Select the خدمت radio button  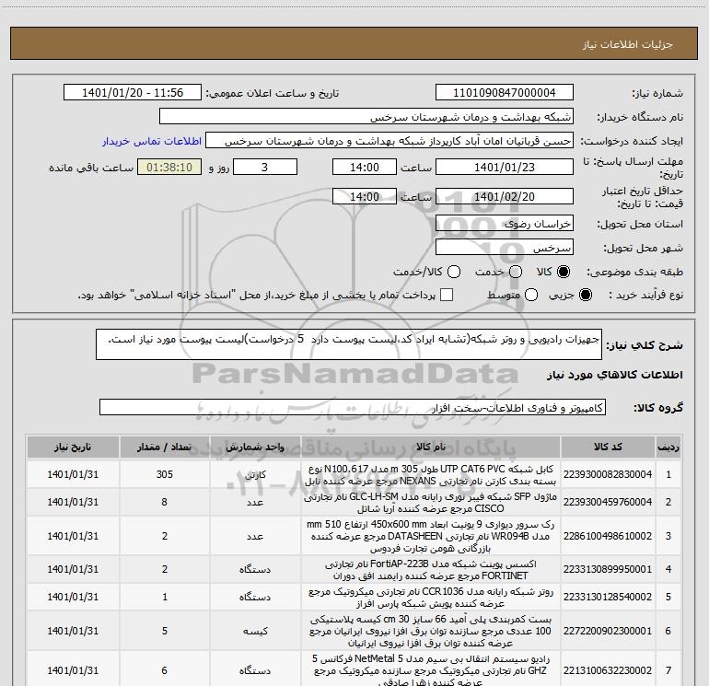tap(516, 272)
